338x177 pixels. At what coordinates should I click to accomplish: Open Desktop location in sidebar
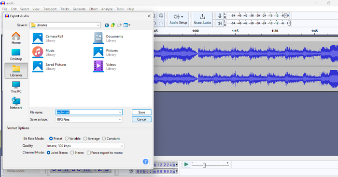tap(16, 54)
